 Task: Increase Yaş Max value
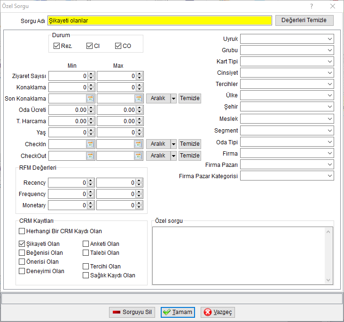pos(139,131)
